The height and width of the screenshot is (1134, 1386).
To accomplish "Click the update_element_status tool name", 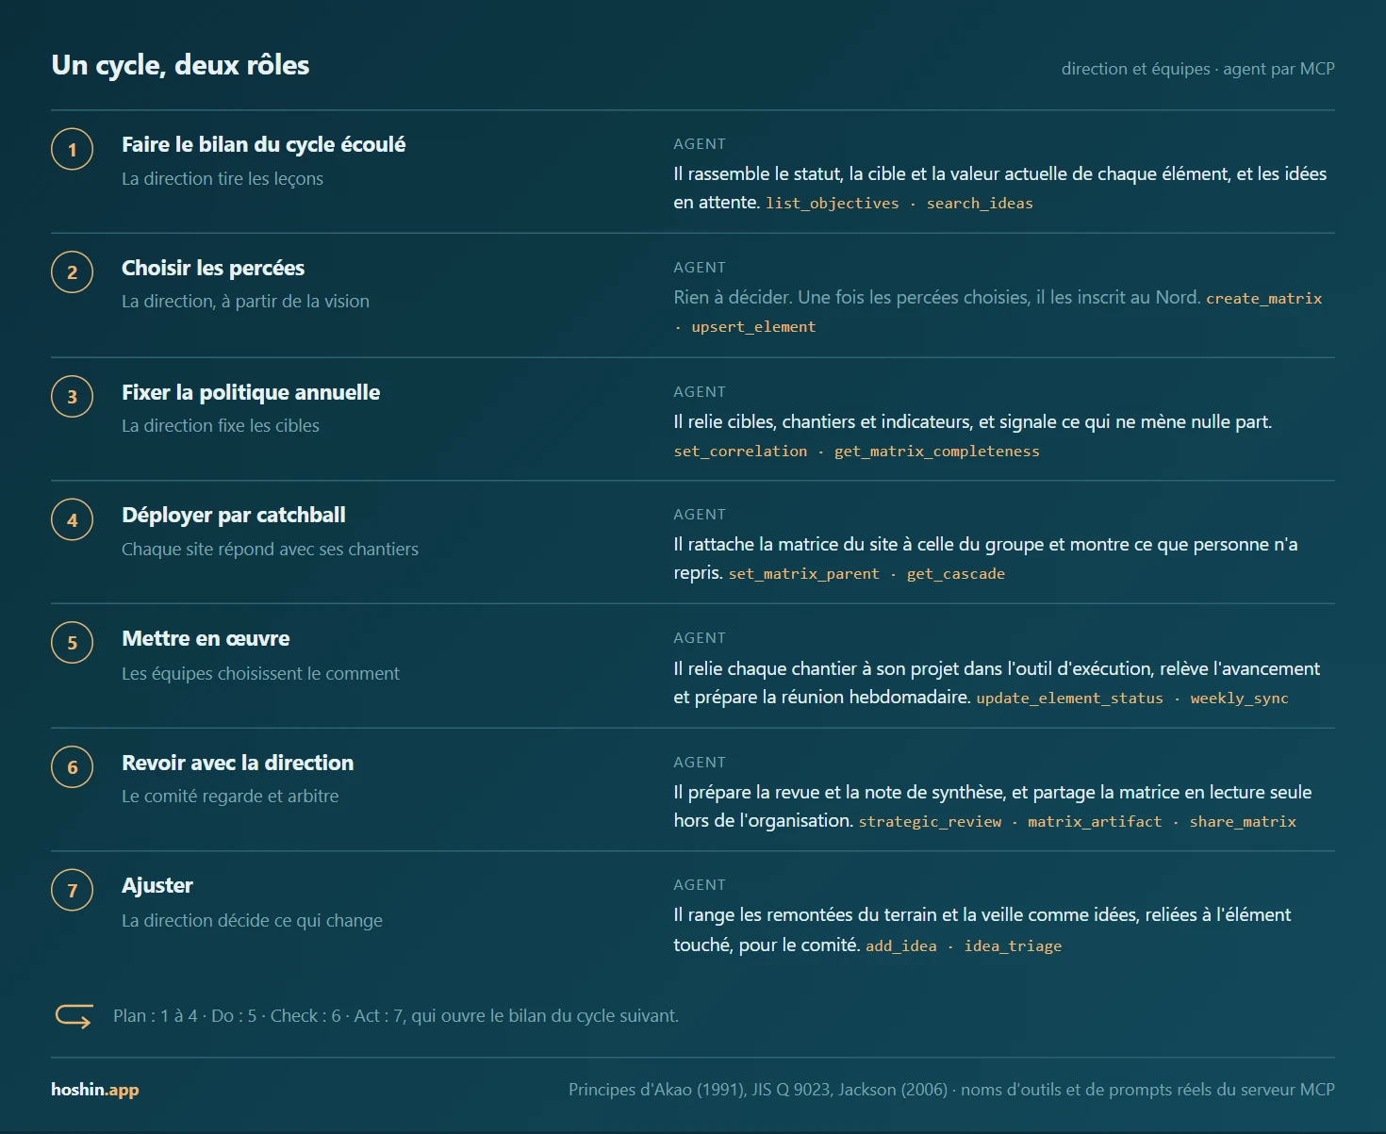I will 1070,698.
